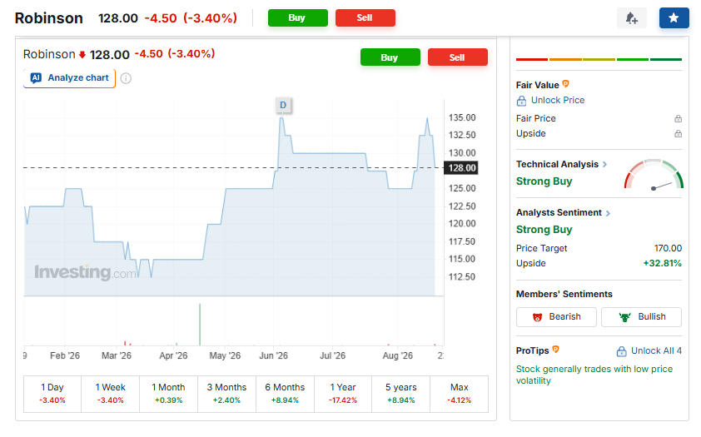Click the Strong Buy under Technical Analysis
701x437 pixels.
point(544,181)
